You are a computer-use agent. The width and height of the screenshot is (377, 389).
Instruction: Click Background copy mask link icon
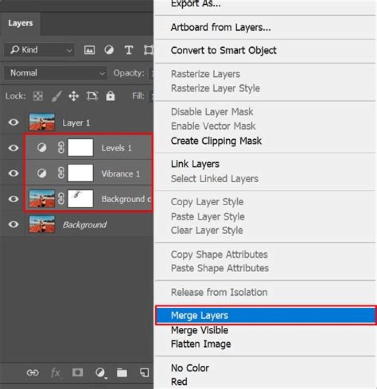pos(61,198)
